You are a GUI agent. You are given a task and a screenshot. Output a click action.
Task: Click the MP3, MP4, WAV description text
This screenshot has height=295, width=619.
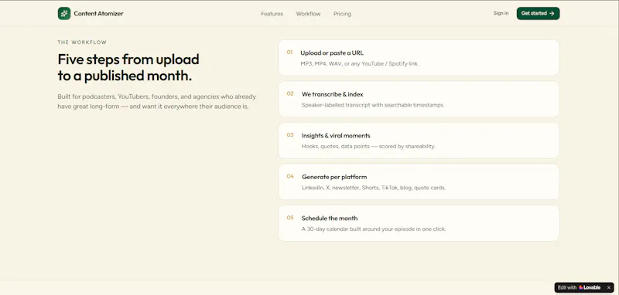pyautogui.click(x=360, y=64)
